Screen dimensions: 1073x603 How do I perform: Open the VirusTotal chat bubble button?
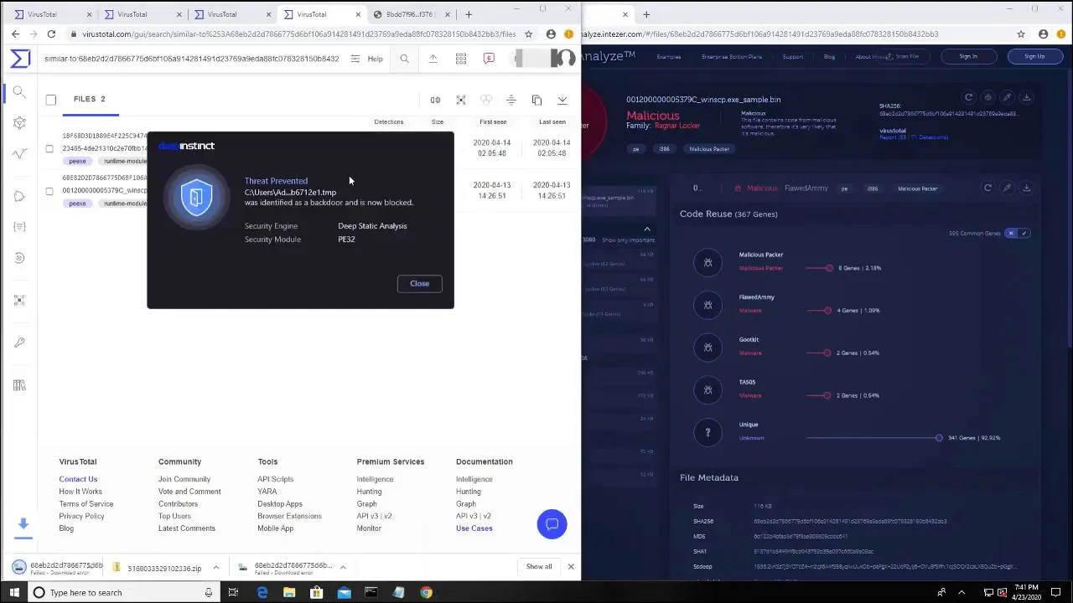[552, 524]
